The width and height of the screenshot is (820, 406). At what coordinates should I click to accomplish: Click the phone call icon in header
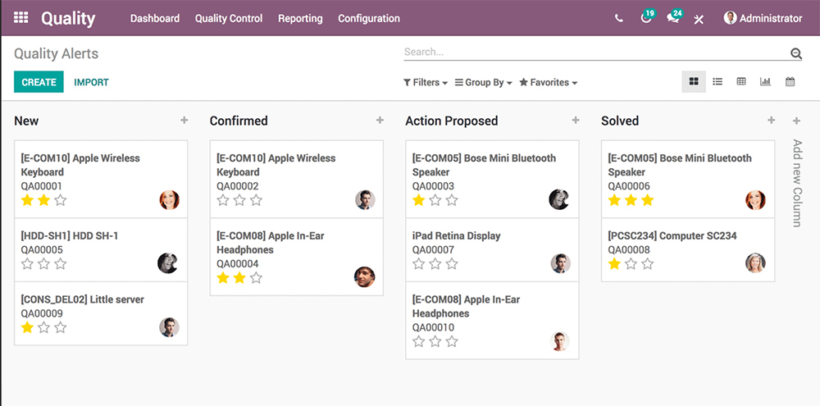(618, 19)
